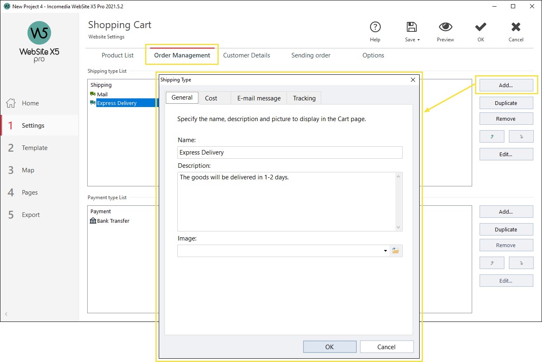This screenshot has height=362, width=542.
Task: Click the bank icon beside Bank Transfer
Action: [92, 221]
